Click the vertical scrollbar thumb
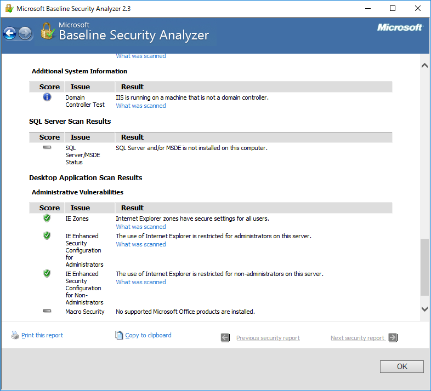431x391 pixels. click(x=424, y=267)
